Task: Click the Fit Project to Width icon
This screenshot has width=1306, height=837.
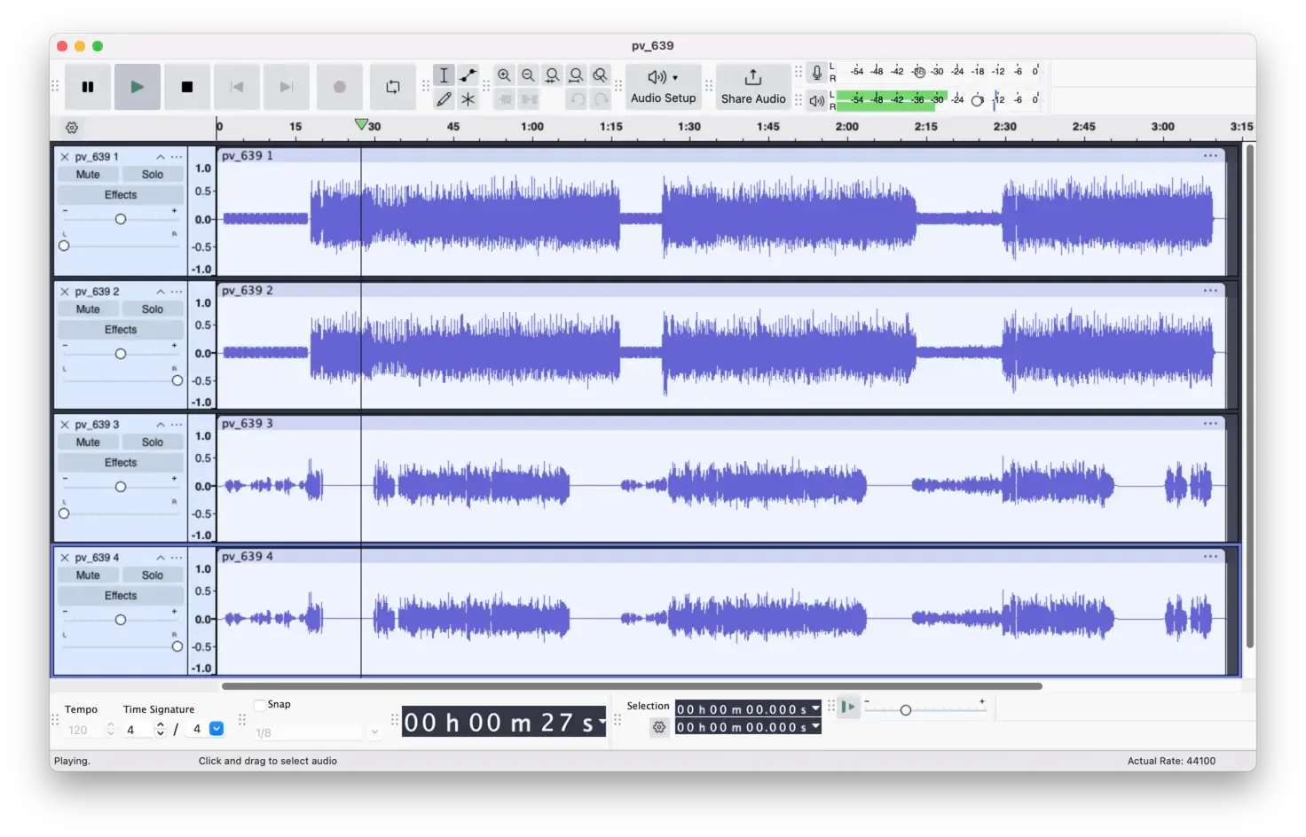Action: click(x=576, y=75)
